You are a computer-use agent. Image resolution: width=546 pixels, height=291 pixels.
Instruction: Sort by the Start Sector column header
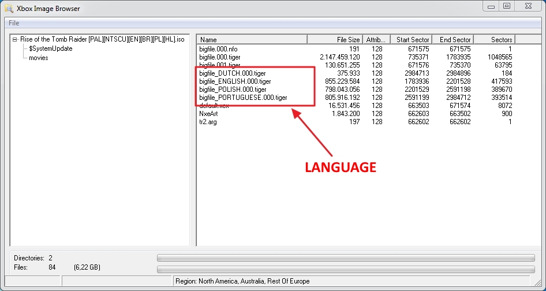point(412,39)
